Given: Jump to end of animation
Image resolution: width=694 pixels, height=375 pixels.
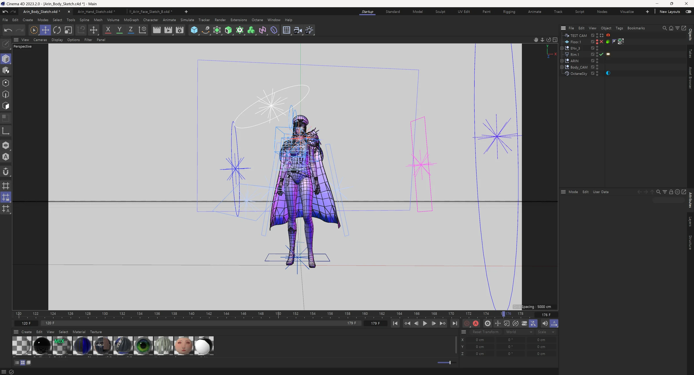Looking at the screenshot, I should (x=455, y=323).
